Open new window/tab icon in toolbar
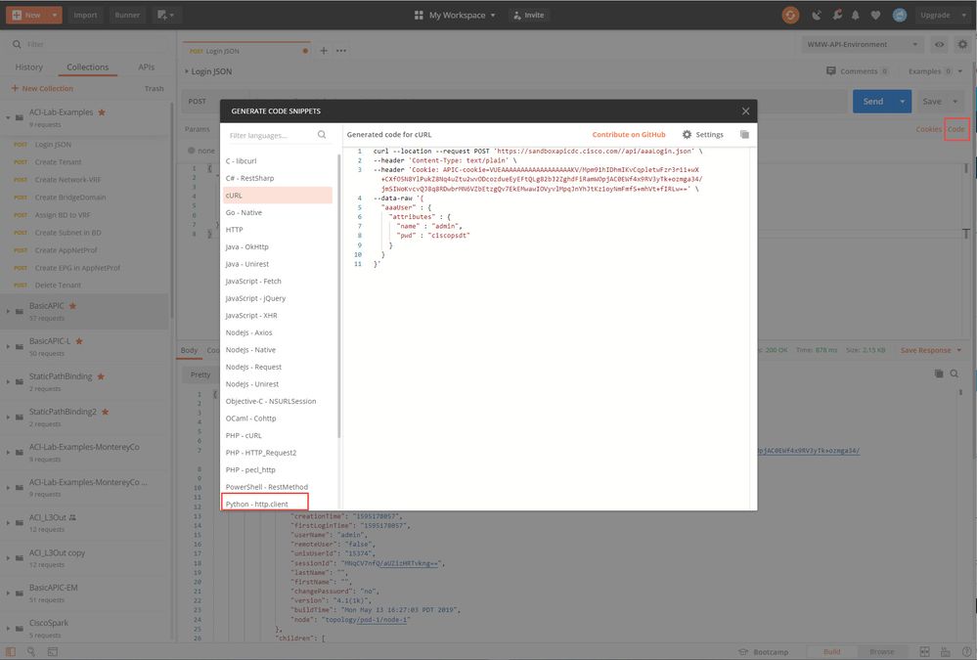This screenshot has width=977, height=660. (165, 15)
